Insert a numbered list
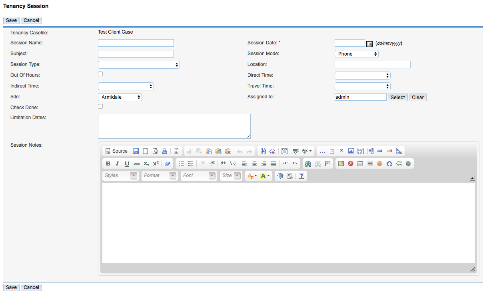 point(181,163)
